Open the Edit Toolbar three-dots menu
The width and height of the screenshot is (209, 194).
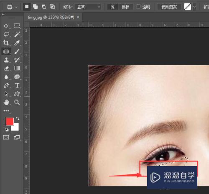6,111
